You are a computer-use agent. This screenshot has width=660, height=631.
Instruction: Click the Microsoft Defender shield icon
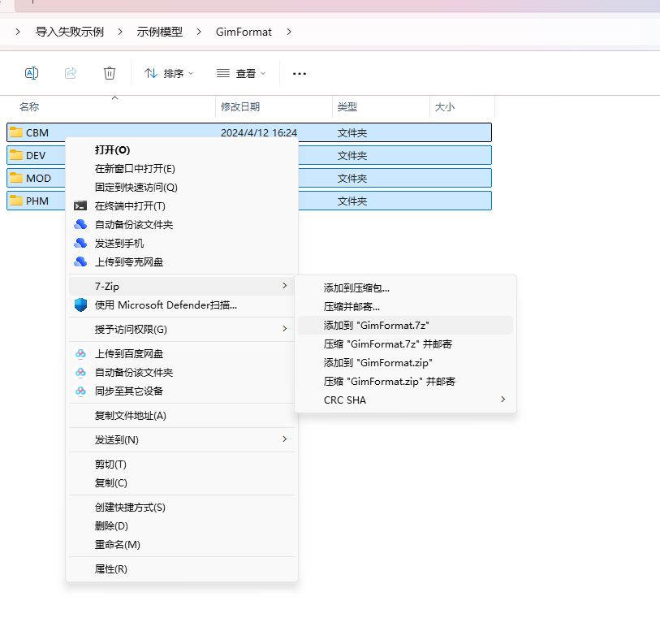tap(80, 305)
